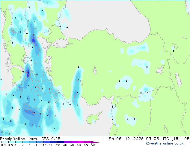Pick the 1–2 mm legend swatch
This screenshot has height=146, width=190.
19,142
